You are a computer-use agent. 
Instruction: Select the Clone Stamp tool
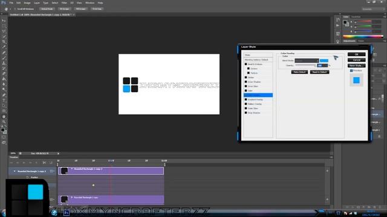coord(4,63)
